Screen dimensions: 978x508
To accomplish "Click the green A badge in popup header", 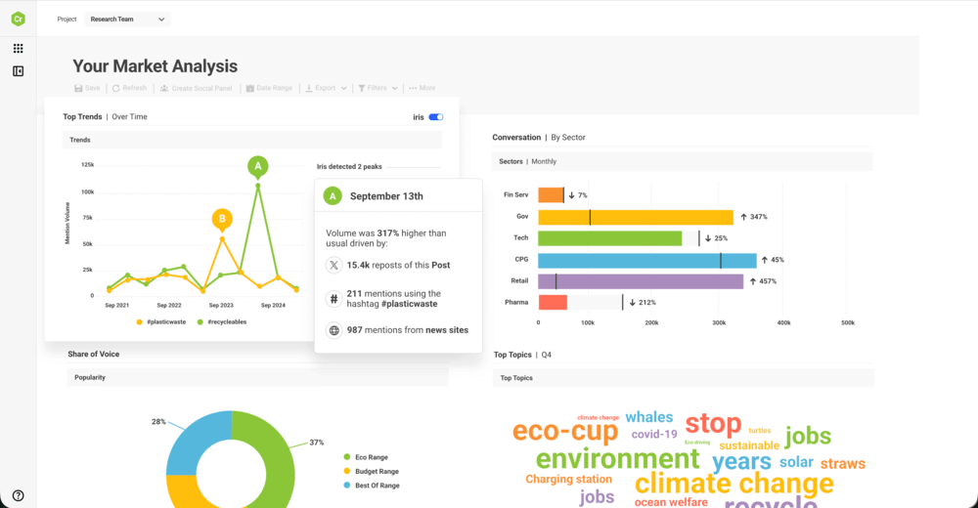I will [333, 196].
